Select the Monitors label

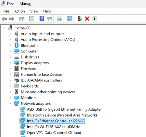coord(29,98)
